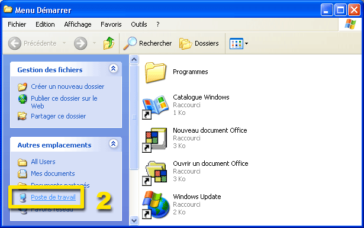This screenshot has height=228, width=364.
Task: Click the Dossiers button label
Action: (207, 43)
